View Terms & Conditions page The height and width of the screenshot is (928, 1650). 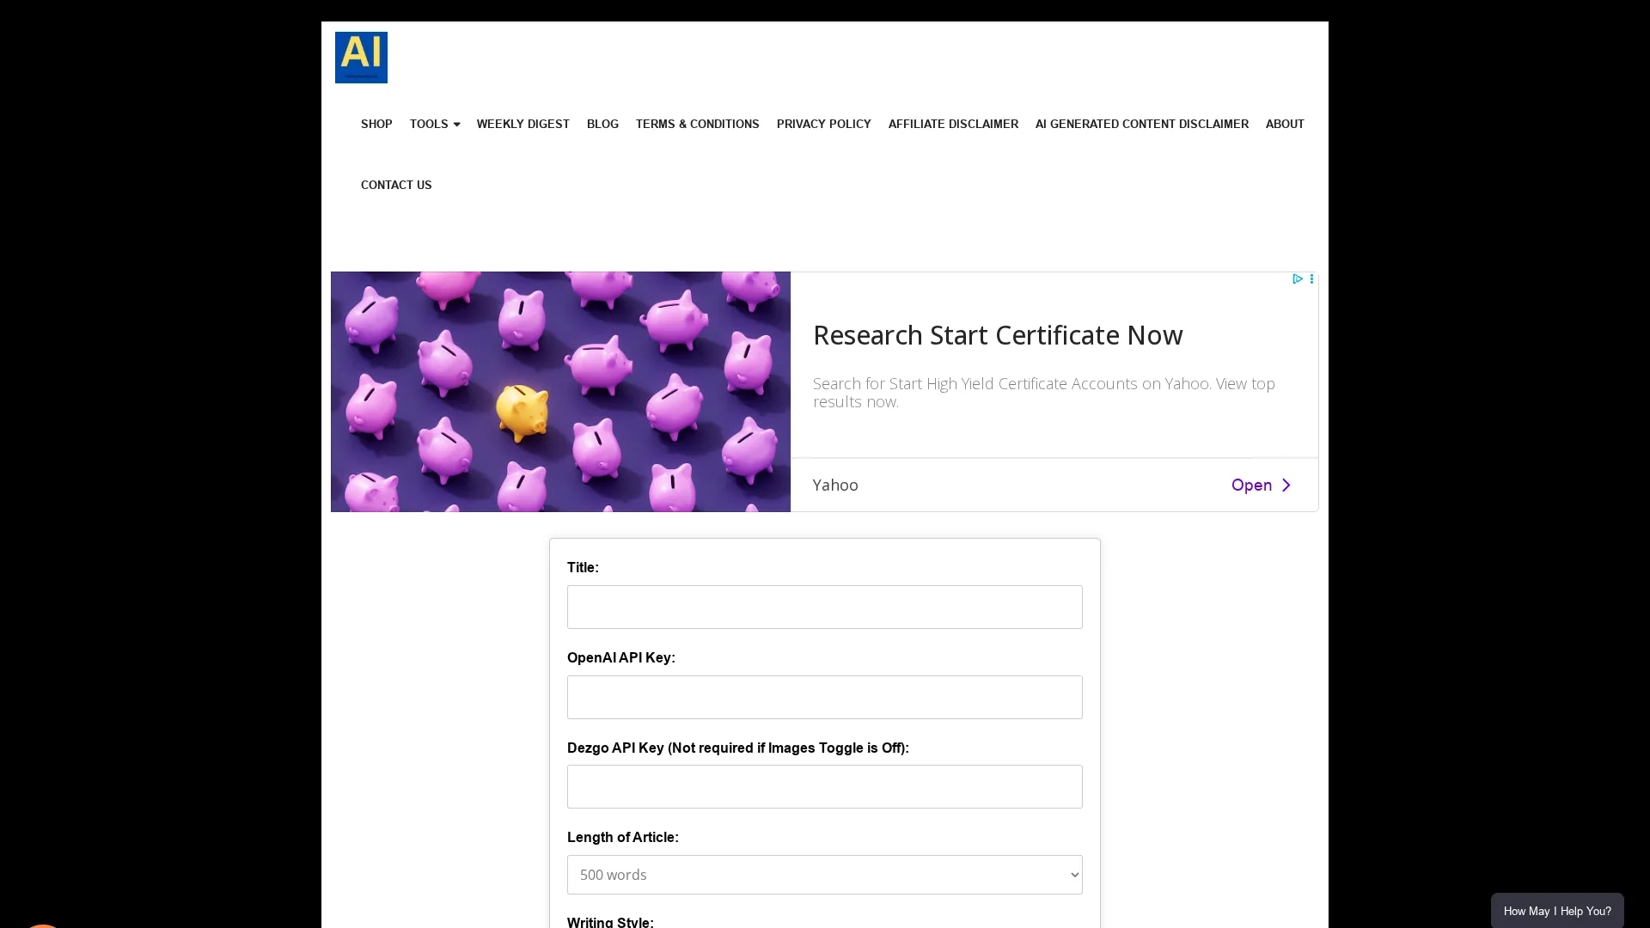tap(698, 124)
